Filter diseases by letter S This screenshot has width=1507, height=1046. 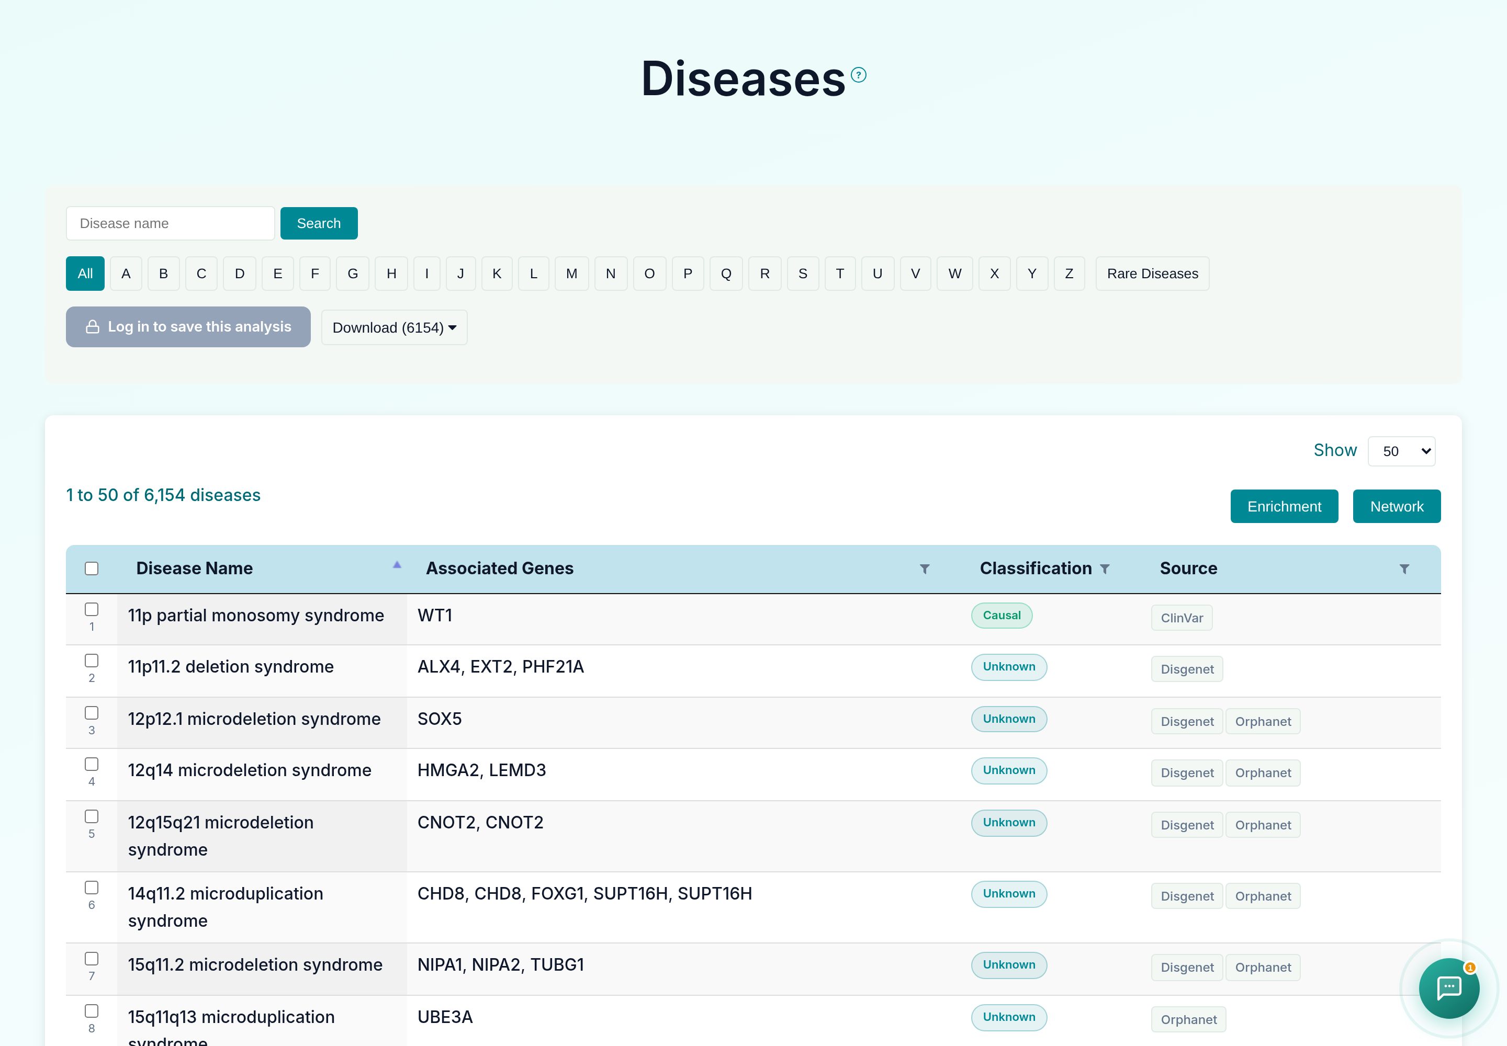pos(803,274)
